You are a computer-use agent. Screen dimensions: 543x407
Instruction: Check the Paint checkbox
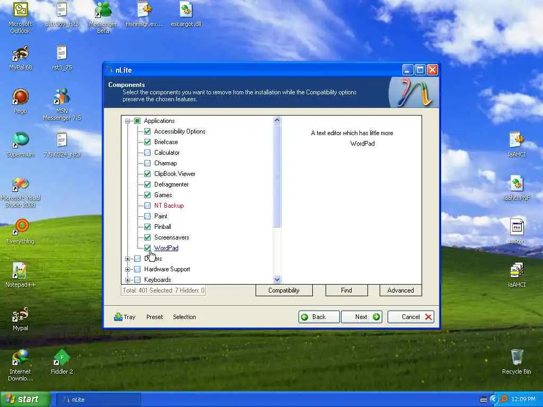point(147,216)
